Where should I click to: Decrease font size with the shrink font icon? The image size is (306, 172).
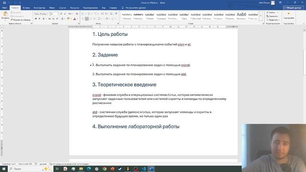(x=65, y=14)
